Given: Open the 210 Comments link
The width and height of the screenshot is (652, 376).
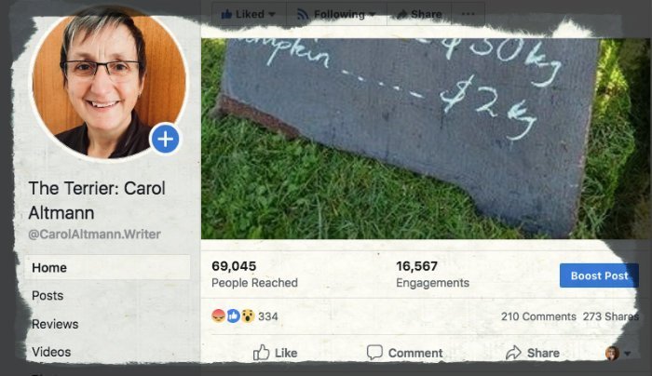Looking at the screenshot, I should [x=538, y=316].
